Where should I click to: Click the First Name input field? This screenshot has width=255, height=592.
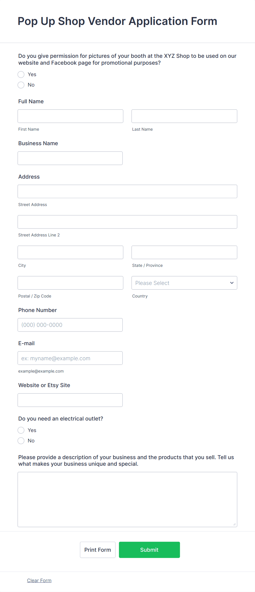70,116
